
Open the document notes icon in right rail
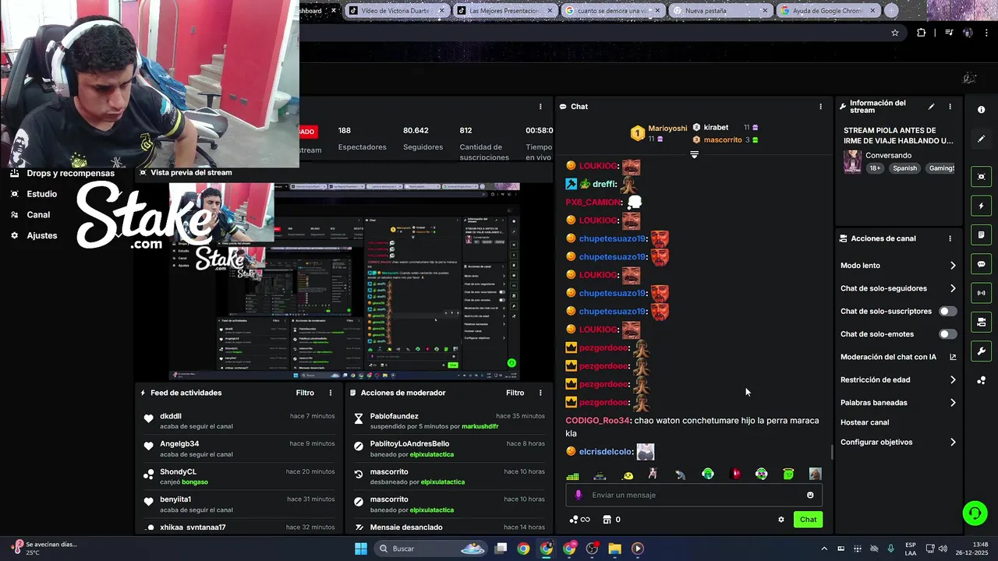pos(981,235)
